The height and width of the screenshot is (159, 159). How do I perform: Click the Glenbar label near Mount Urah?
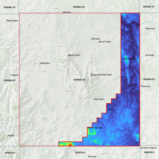point(96,39)
